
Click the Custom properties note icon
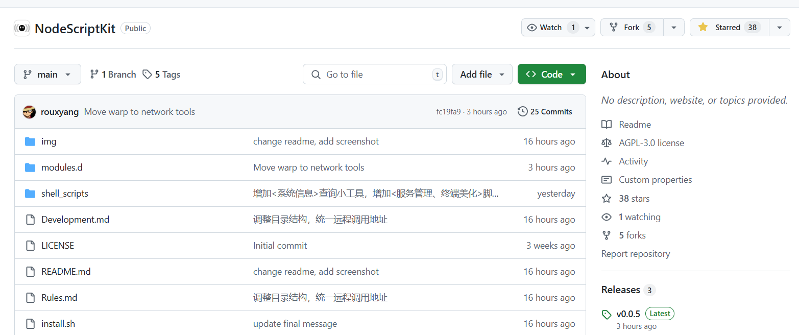607,180
